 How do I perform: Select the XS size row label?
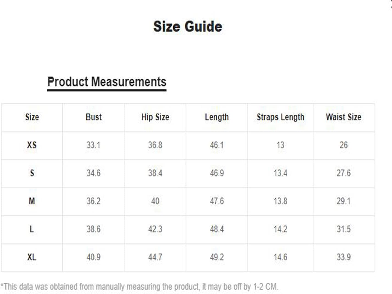tap(32, 145)
